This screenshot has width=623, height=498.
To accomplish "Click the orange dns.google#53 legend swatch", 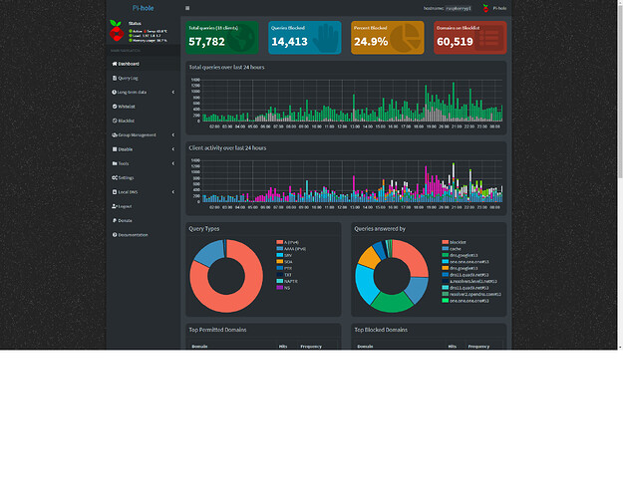I will coord(445,268).
